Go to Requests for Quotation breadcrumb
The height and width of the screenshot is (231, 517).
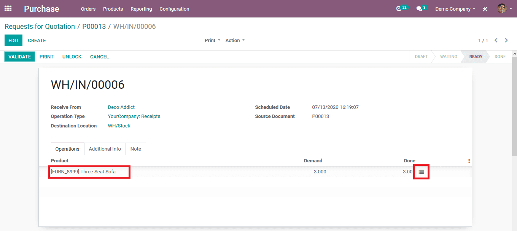(x=40, y=27)
